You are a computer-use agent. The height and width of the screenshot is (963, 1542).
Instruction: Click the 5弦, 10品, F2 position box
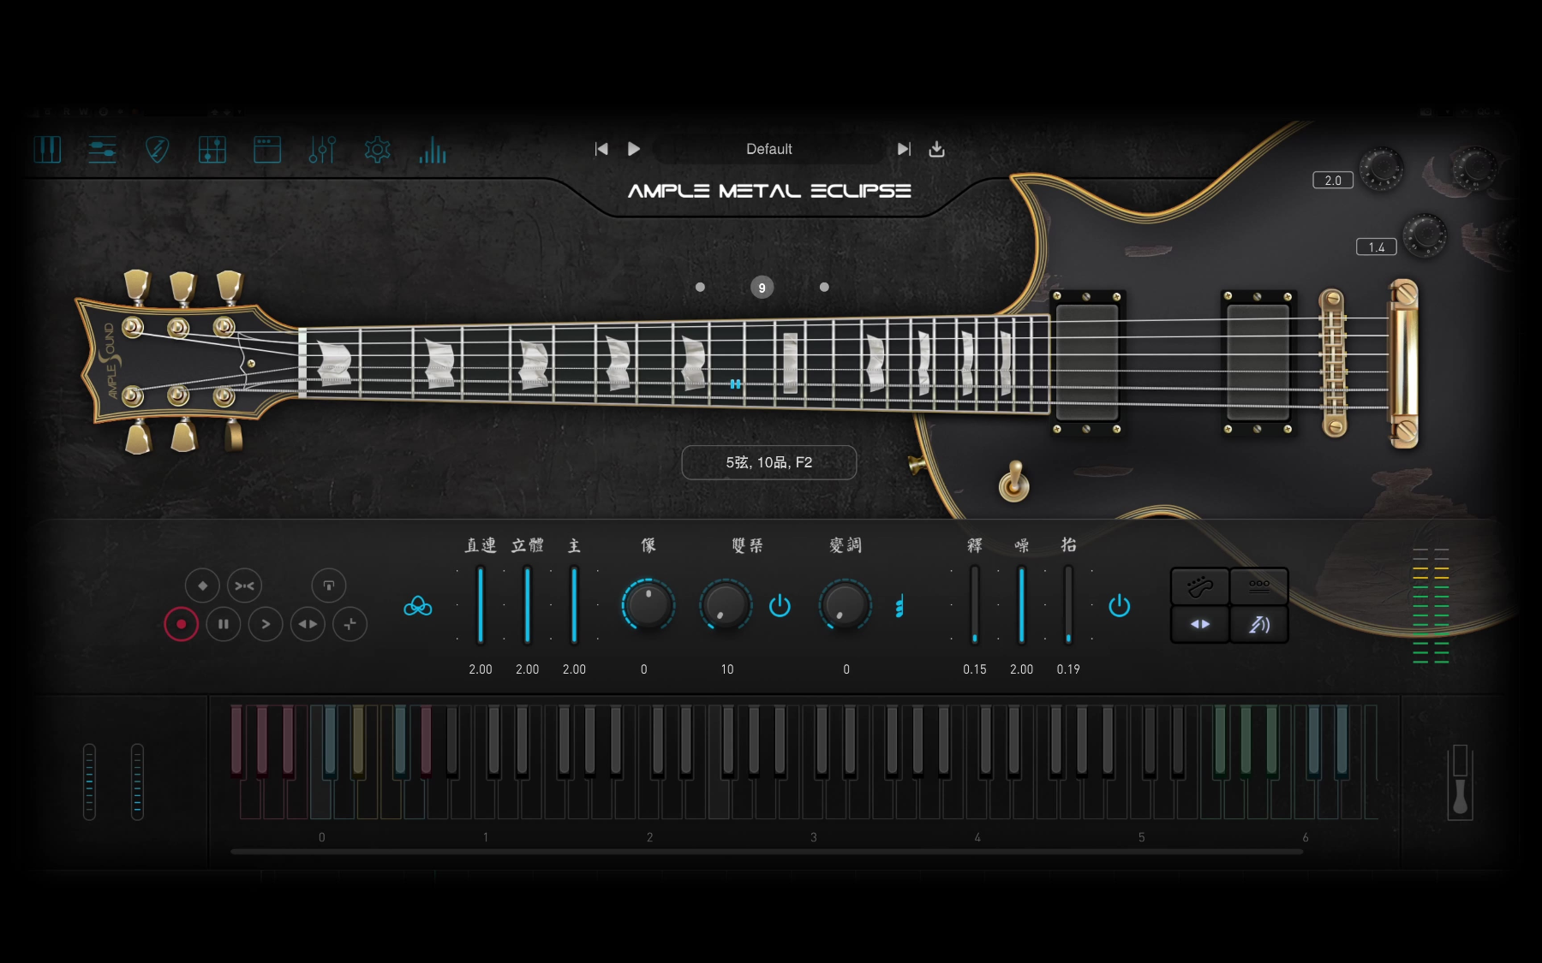point(768,462)
